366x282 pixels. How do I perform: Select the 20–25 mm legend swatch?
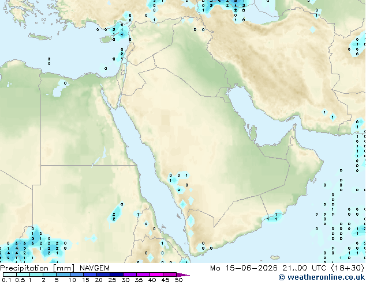pos(103,275)
